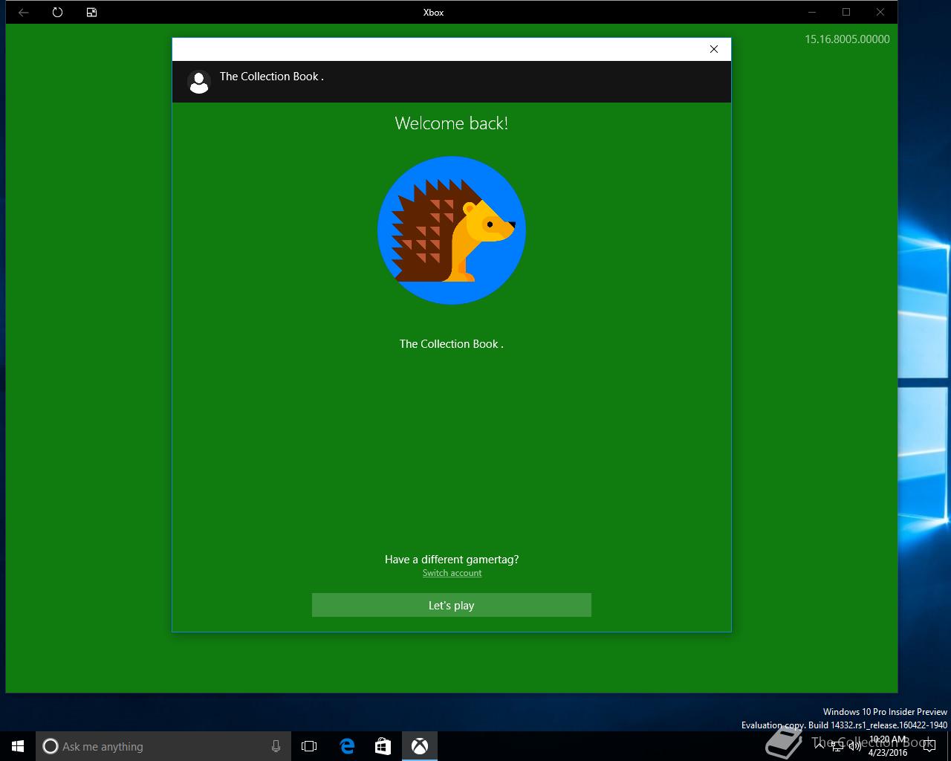Launch Microsoft Edge from the taskbar
Viewport: 951px width, 761px height.
click(346, 746)
